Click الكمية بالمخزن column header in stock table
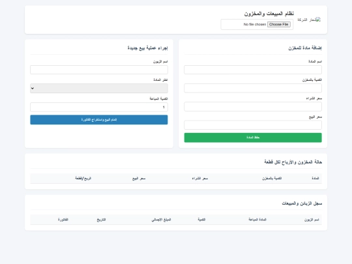The image size is (352, 264). click(272, 178)
